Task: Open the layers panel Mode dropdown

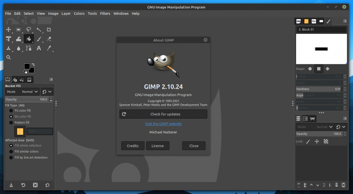Action: pyautogui.click(x=315, y=127)
